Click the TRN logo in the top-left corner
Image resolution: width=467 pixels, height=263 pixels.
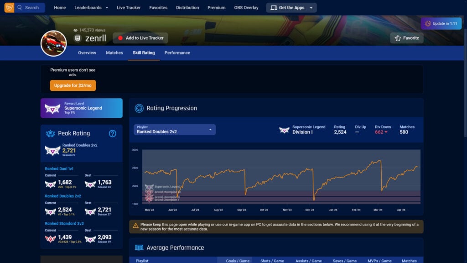point(9,7)
